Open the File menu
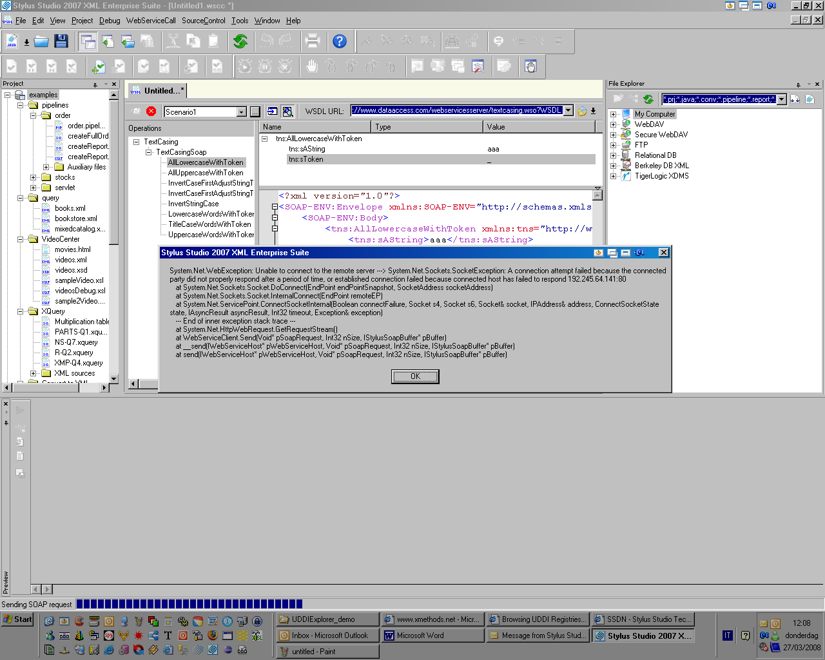 coord(21,21)
